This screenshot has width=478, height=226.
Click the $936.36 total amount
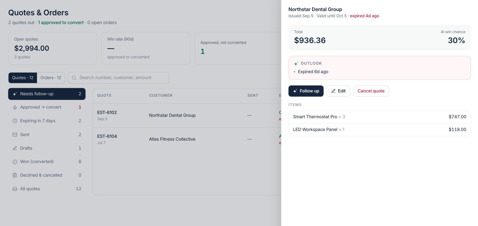310,41
